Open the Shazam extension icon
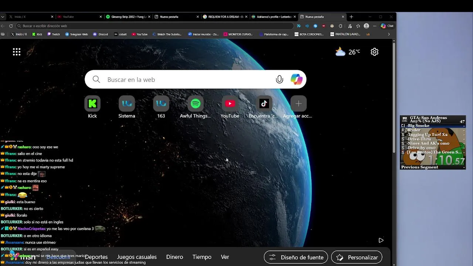 click(315, 26)
